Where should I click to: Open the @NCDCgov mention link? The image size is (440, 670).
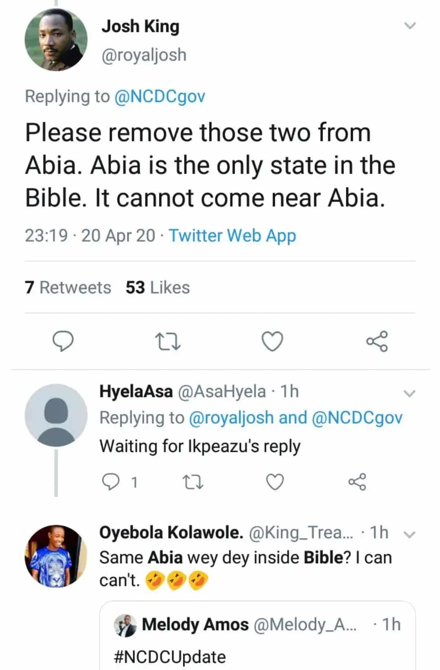[160, 97]
